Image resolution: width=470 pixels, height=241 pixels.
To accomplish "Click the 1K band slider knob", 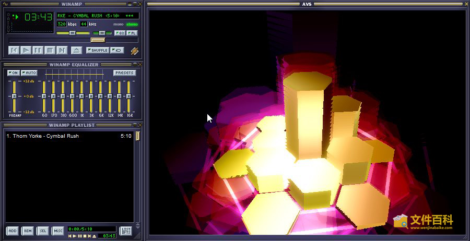I will click(81, 96).
